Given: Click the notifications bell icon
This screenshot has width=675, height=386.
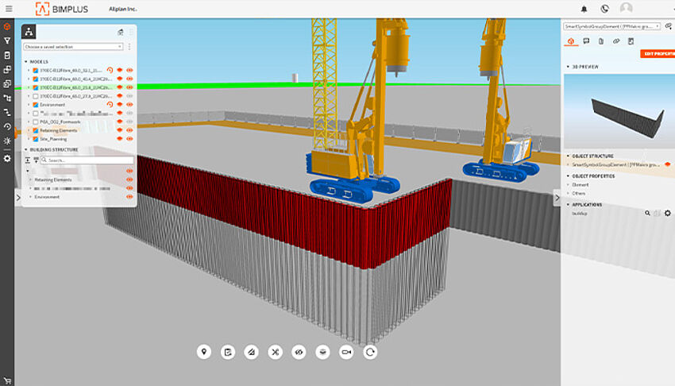Looking at the screenshot, I should pyautogui.click(x=584, y=9).
